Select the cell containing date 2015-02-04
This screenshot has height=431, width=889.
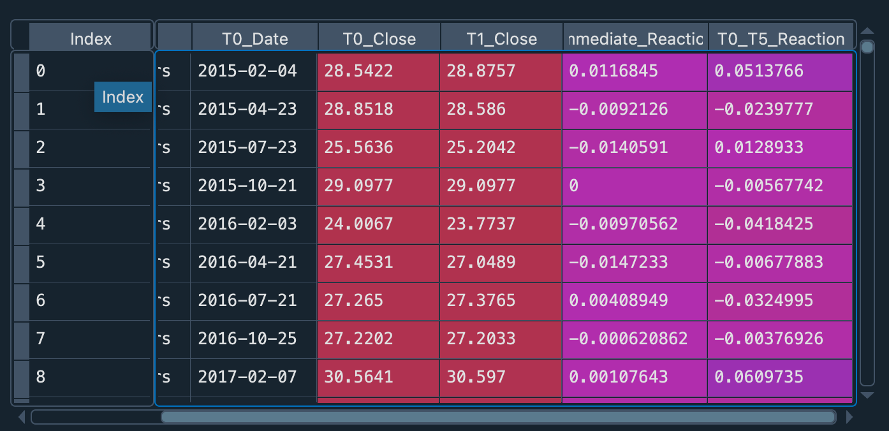tap(253, 71)
